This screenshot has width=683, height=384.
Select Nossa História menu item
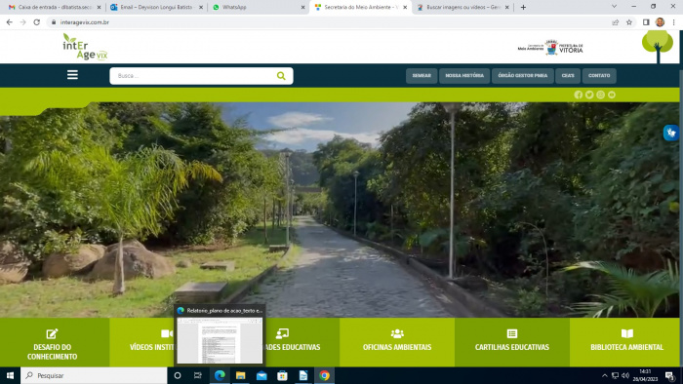pos(464,76)
